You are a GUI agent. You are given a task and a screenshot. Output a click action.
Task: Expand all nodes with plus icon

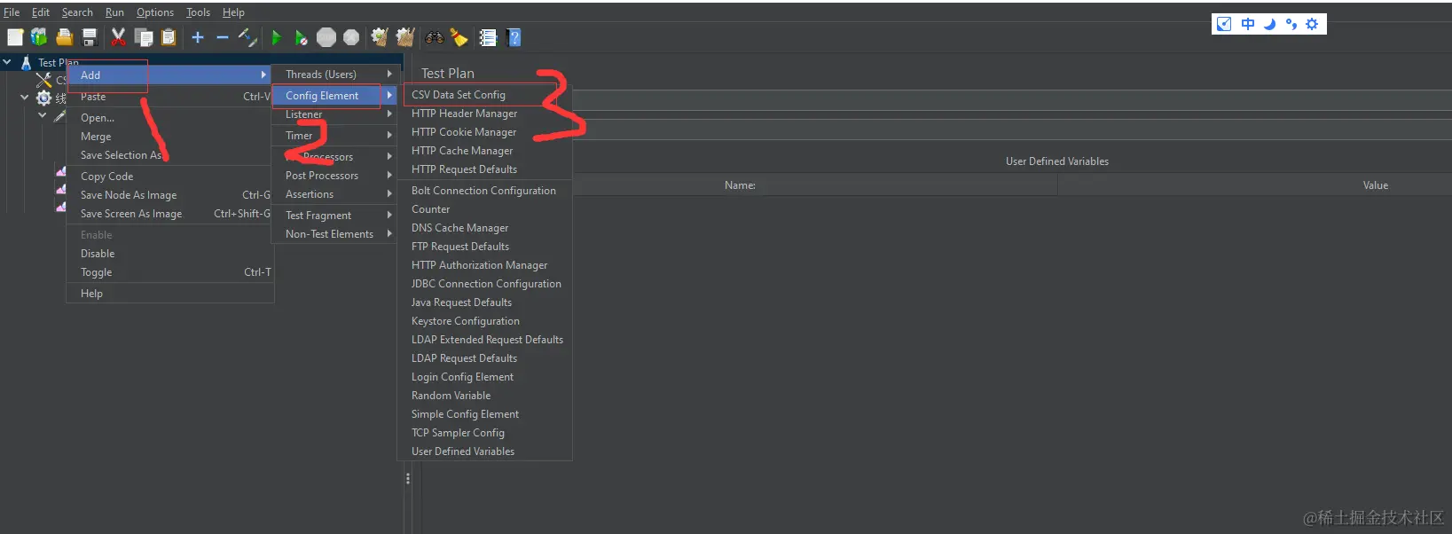[198, 37]
